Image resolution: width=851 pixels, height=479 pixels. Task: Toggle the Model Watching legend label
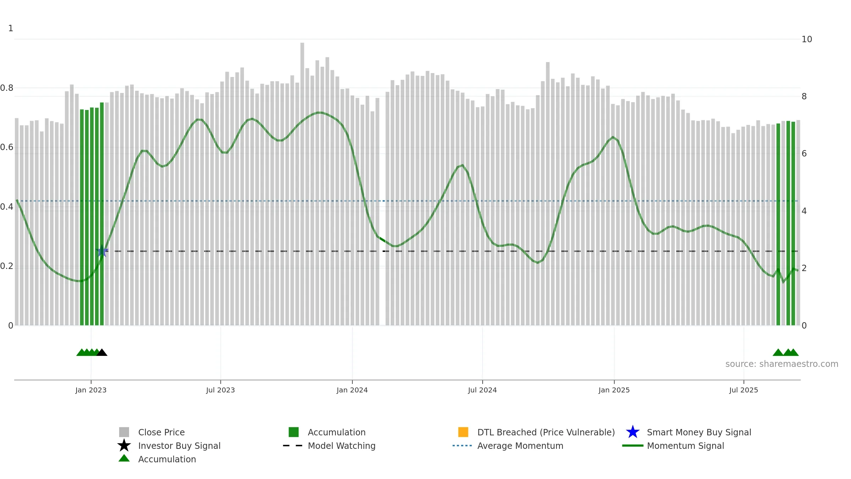341,446
